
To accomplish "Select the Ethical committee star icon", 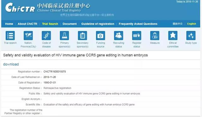I will (x=173, y=35).
